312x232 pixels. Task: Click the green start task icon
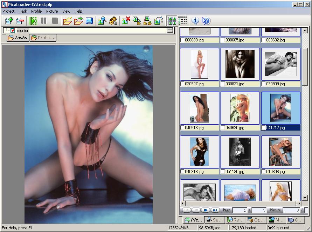point(33,21)
